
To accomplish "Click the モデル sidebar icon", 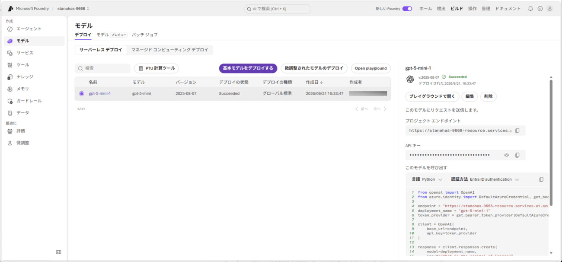I will 10,41.
